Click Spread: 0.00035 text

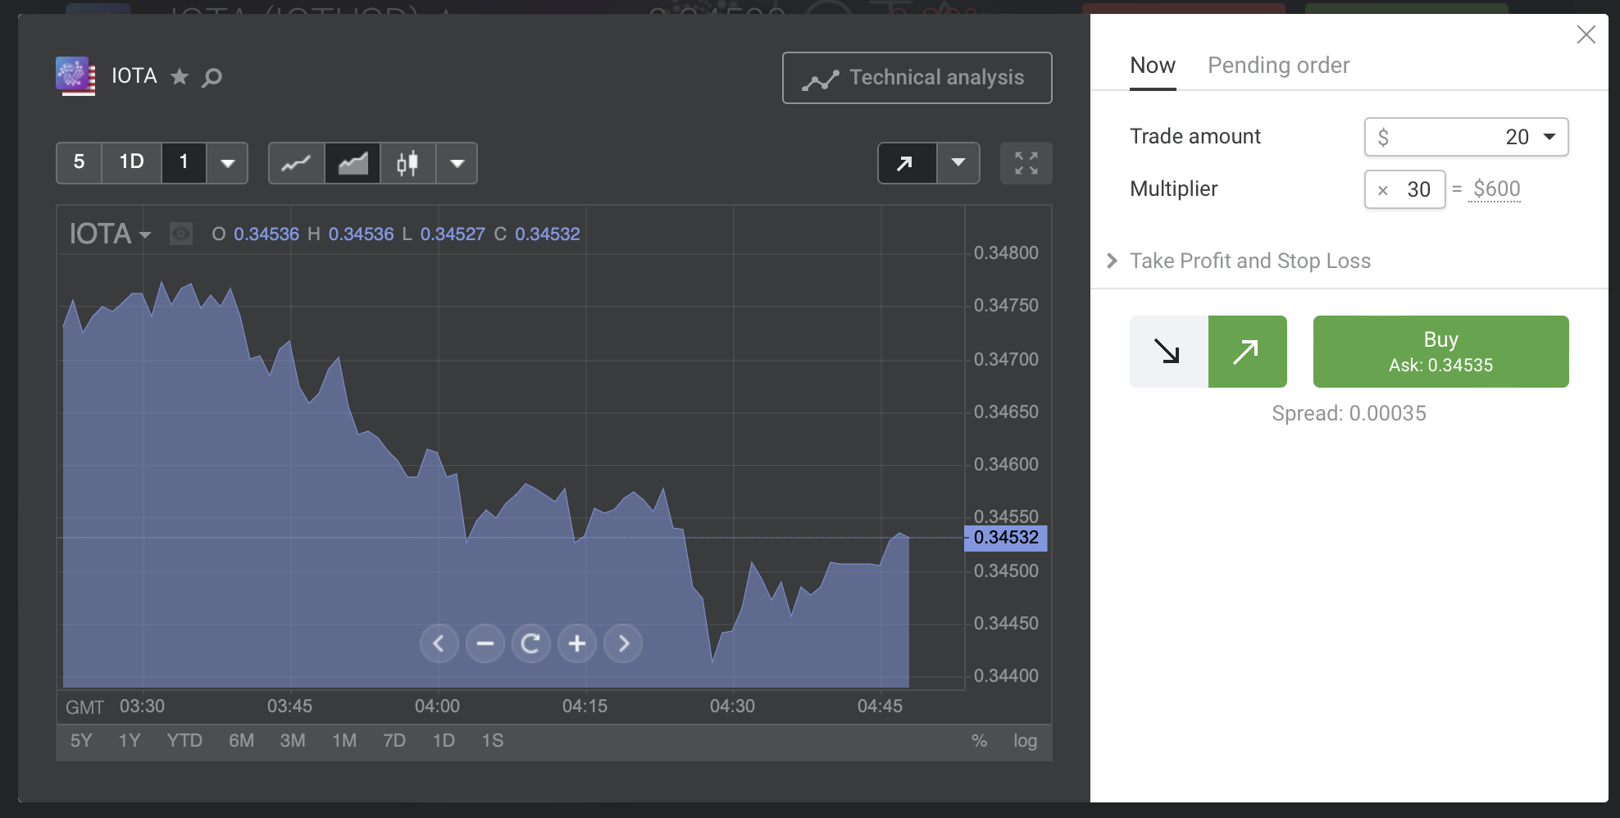click(1349, 413)
